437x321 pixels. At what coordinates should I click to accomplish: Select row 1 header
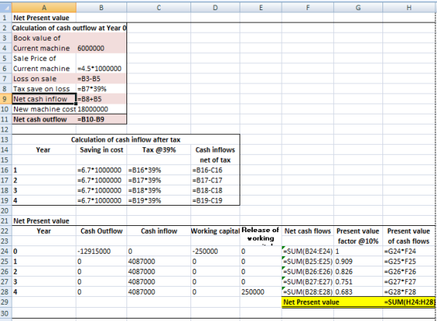point(6,18)
